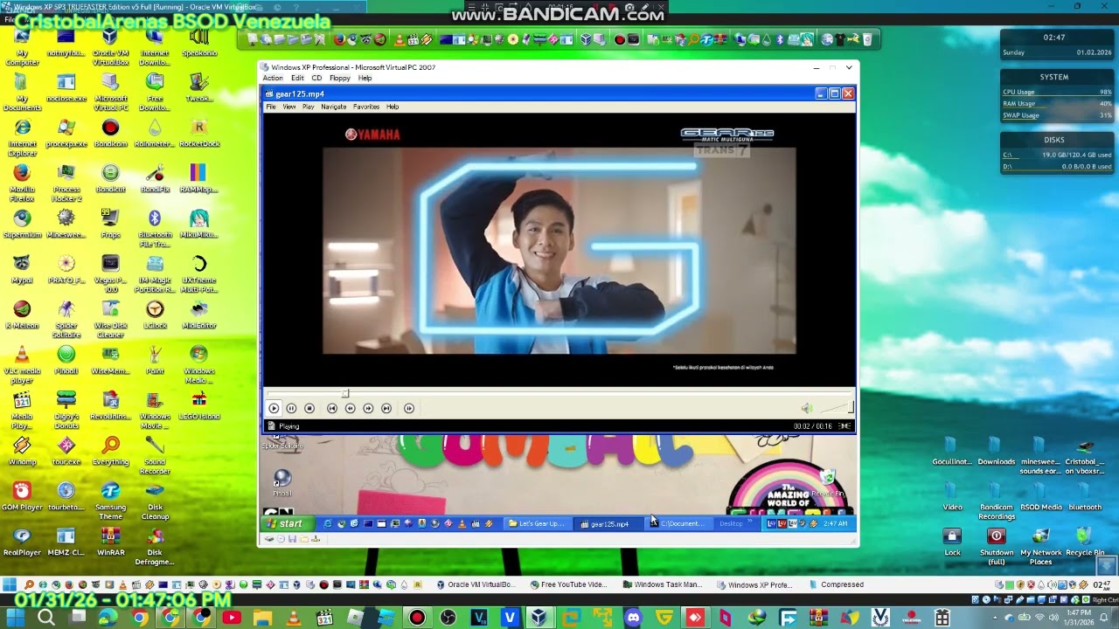
Task: Open LEGO Island desktop icon
Action: (199, 405)
